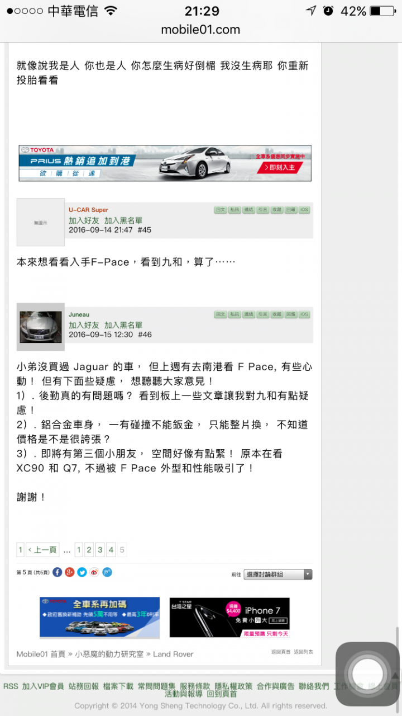Viewport: 402px width, 716px height.
Task: Tap the 回文 reply button on post #45
Action: pos(221,210)
